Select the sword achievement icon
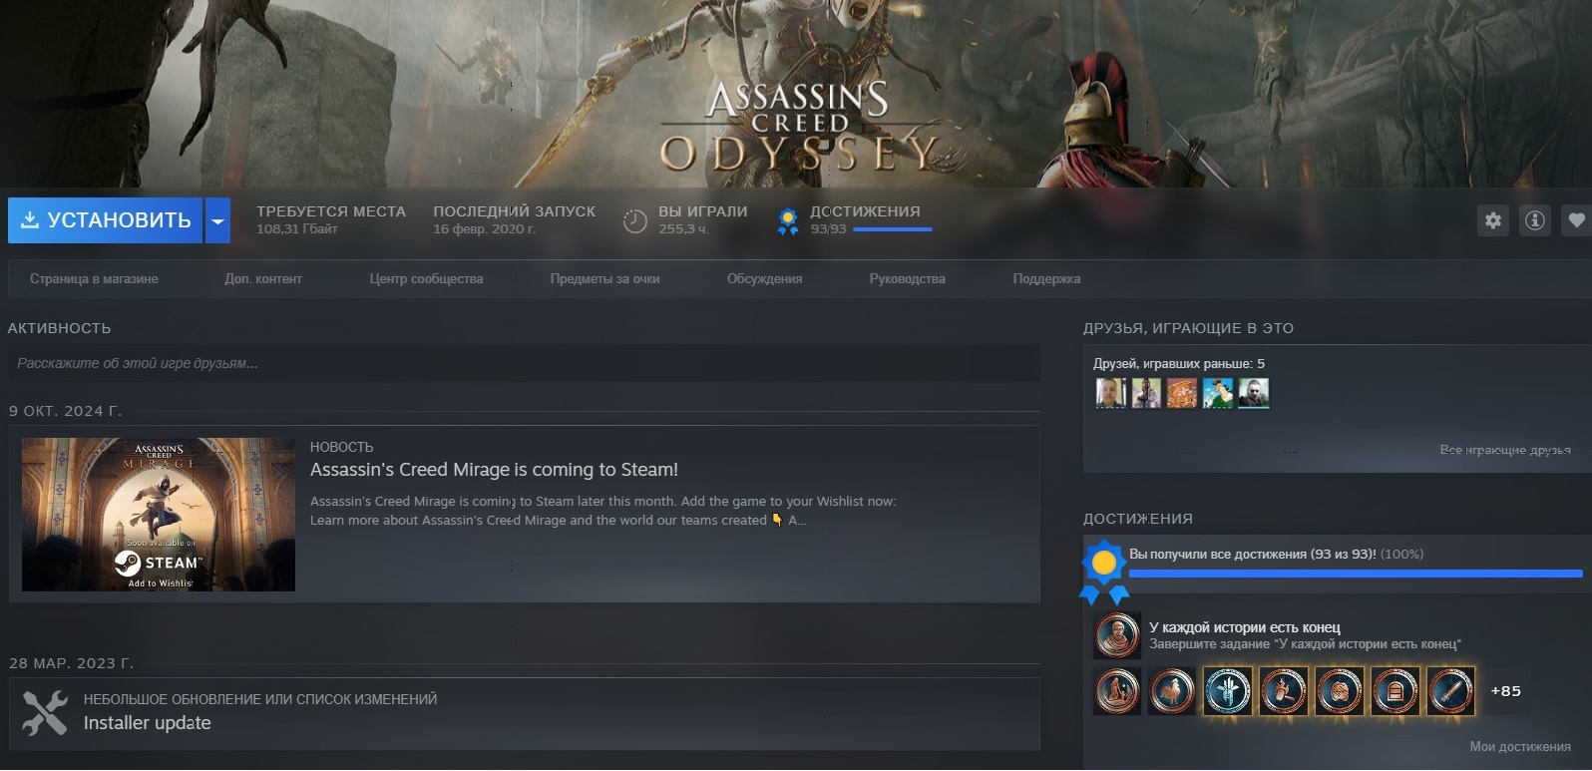Viewport: 1592px width, 771px height. [1450, 691]
